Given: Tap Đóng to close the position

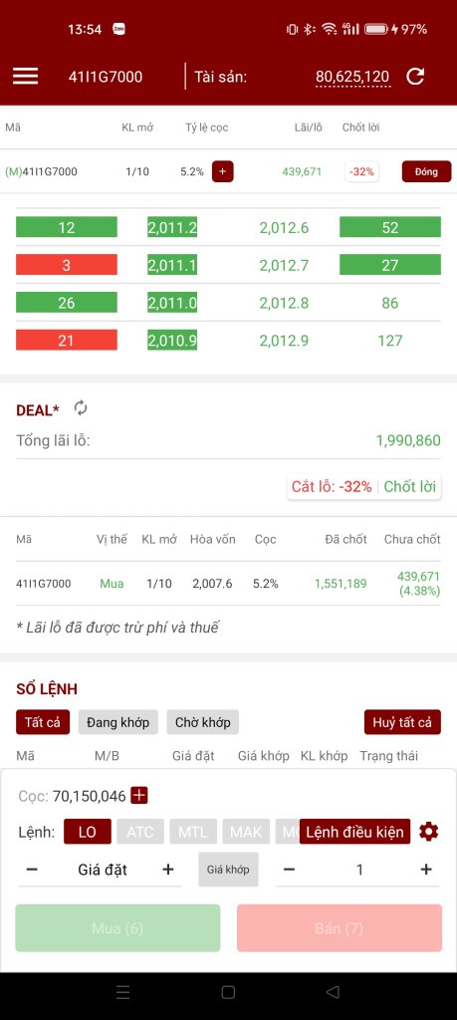Looking at the screenshot, I should click(426, 171).
